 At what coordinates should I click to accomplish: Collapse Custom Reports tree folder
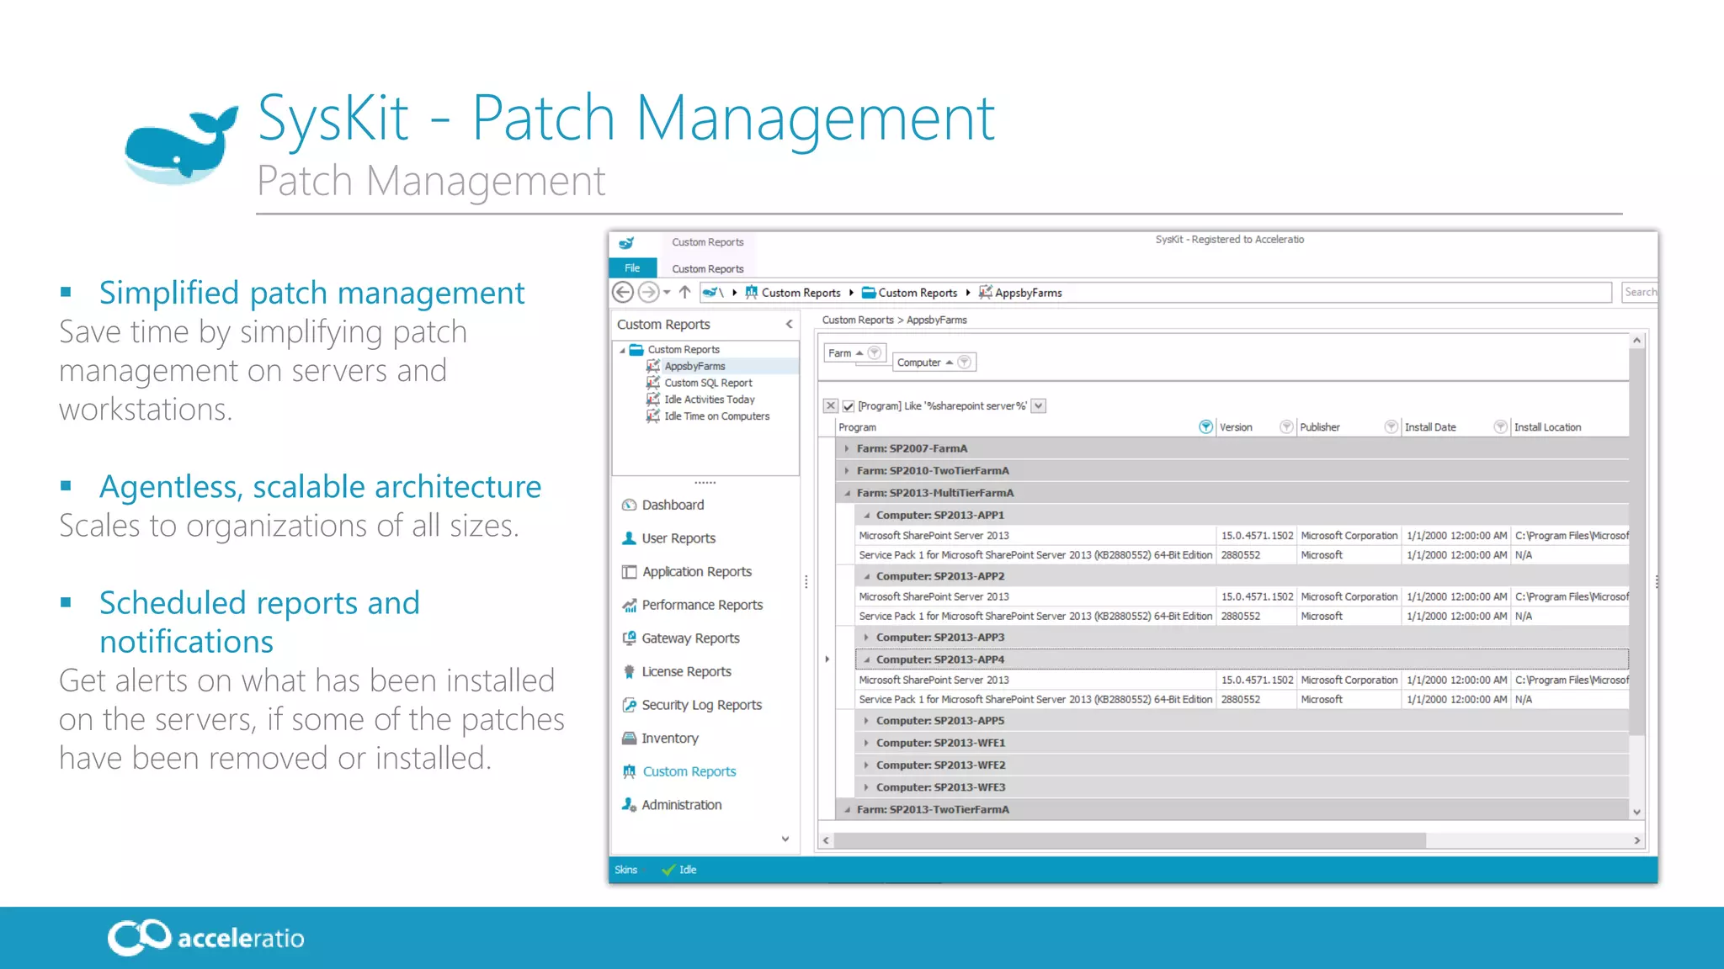point(622,350)
